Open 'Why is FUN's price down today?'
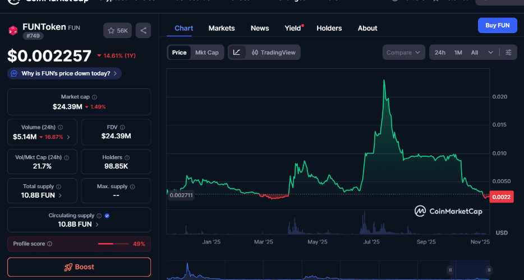Image resolution: width=524 pixels, height=280 pixels. point(65,73)
